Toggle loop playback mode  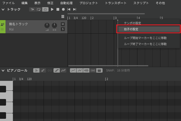pos(39,9)
